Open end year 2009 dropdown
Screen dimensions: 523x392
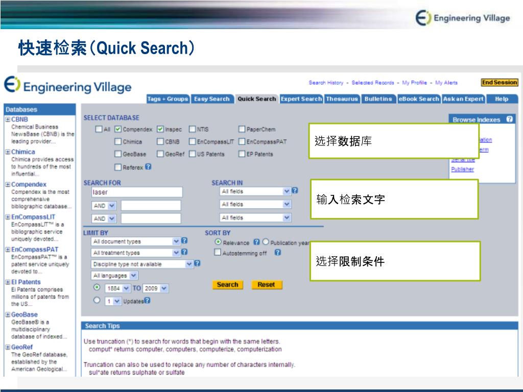pos(155,288)
